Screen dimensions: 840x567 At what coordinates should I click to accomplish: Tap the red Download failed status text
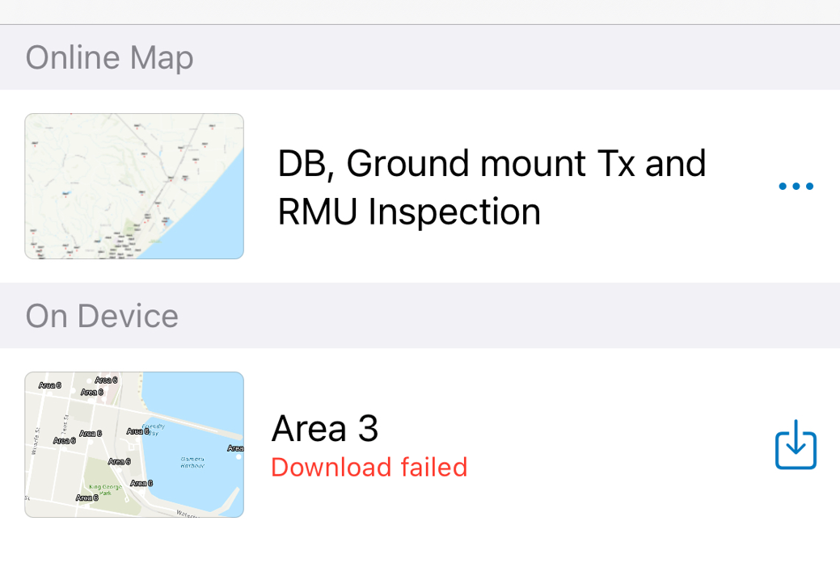pyautogui.click(x=369, y=468)
